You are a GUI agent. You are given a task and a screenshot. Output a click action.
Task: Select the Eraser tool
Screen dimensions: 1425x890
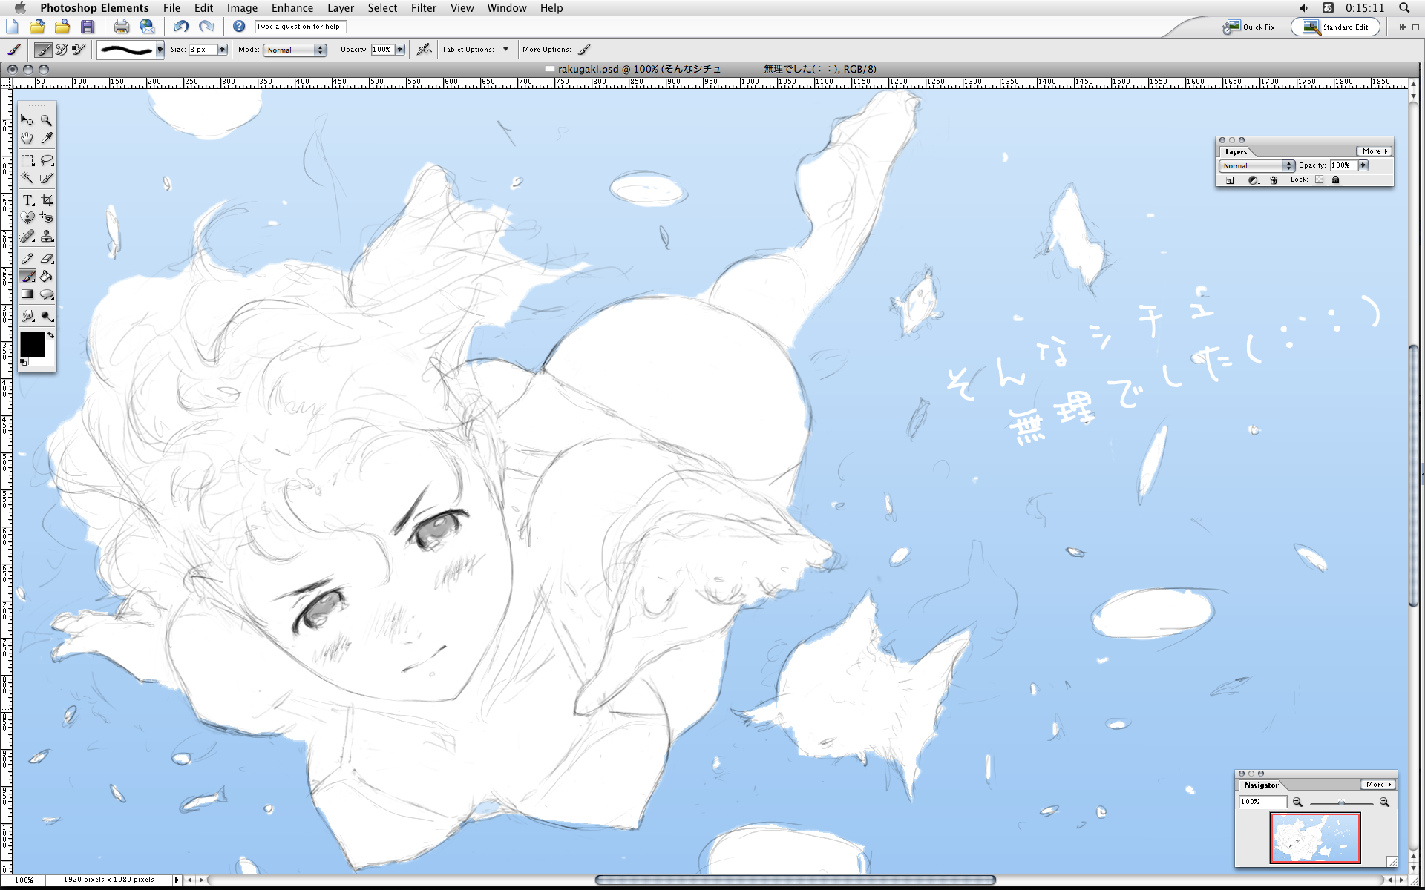47,259
